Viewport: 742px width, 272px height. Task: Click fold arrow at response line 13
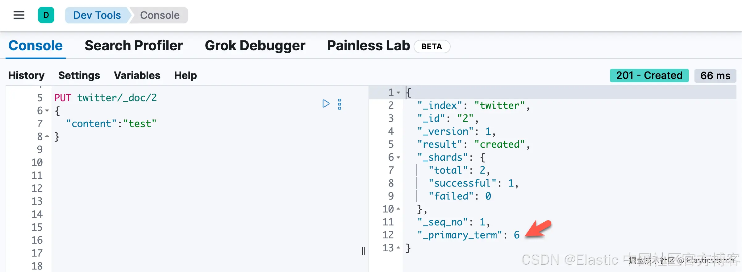click(398, 248)
